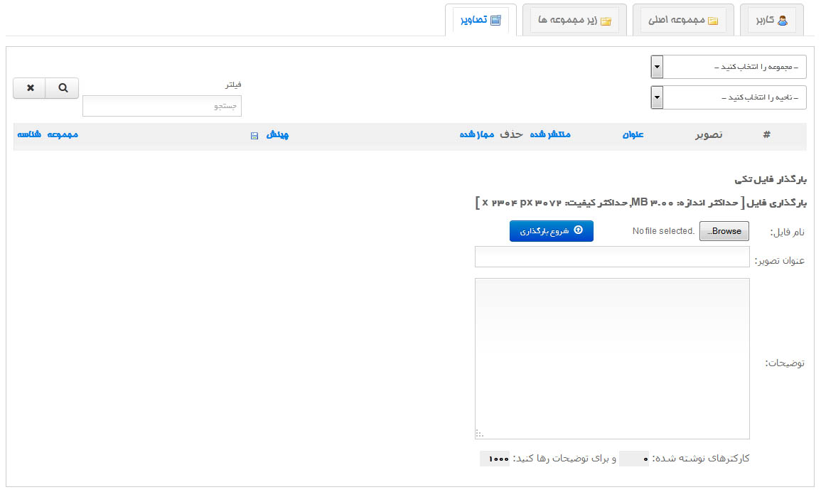Sort by the چینش ordering column
This screenshot has width=821, height=497.
coord(277,135)
